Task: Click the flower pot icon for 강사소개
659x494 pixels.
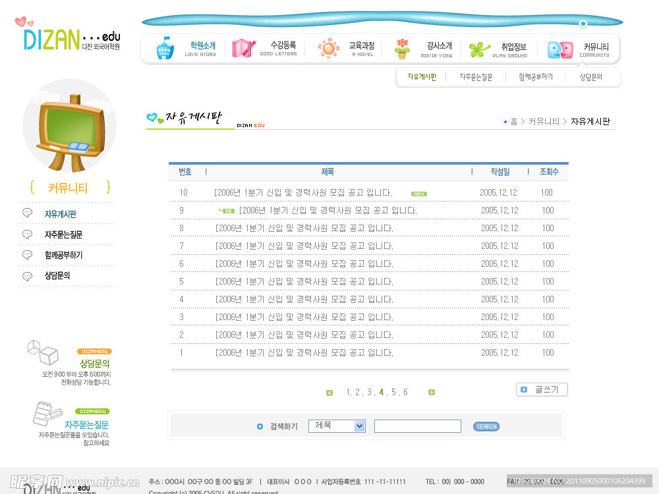Action: click(x=402, y=49)
